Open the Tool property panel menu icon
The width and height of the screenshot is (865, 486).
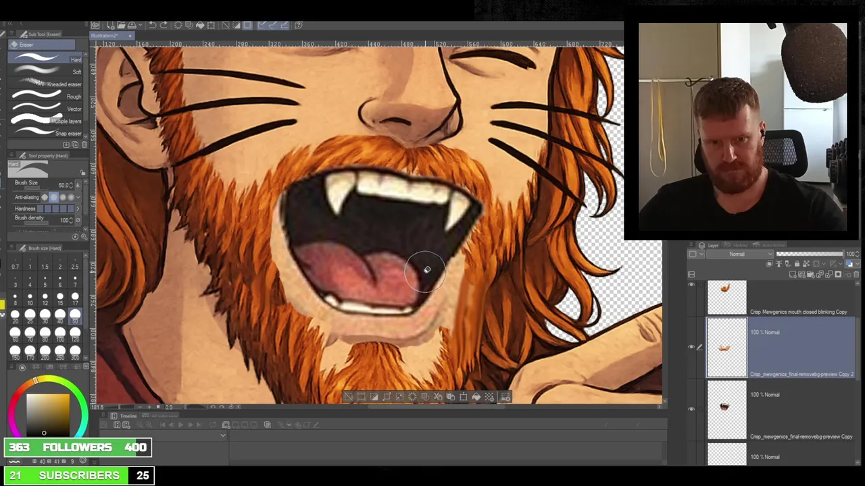pos(11,154)
